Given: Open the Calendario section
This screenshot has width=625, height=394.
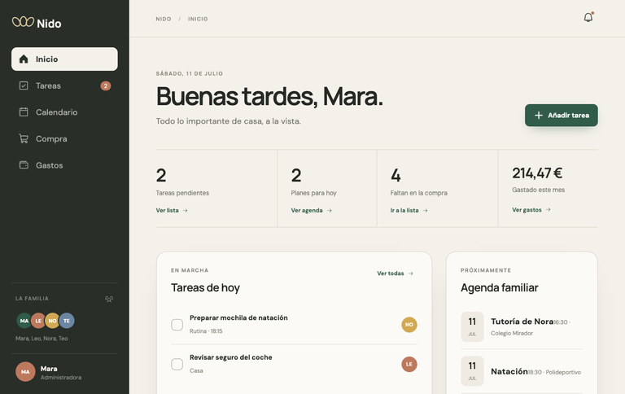Looking at the screenshot, I should (64, 112).
